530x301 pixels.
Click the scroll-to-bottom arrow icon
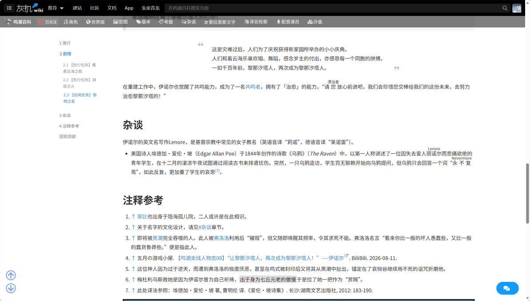click(x=11, y=288)
